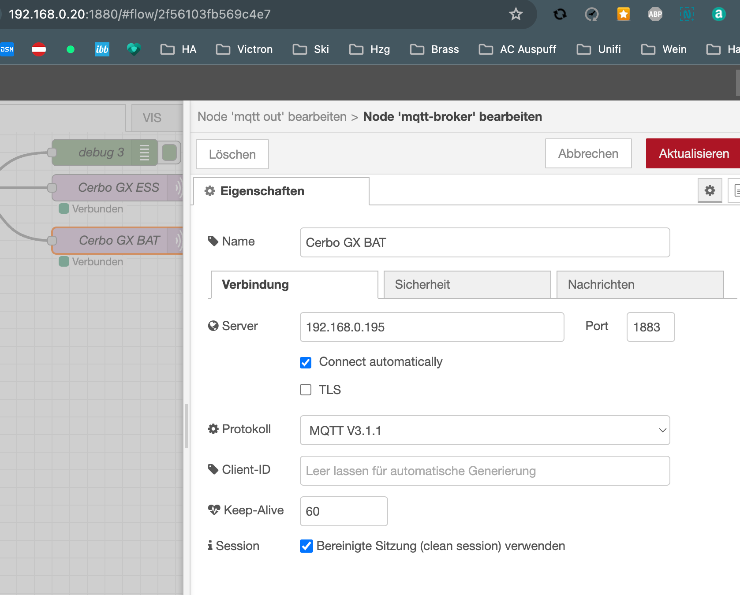
Task: Open the AC Auspuff bookmark folder
Action: click(x=518, y=49)
